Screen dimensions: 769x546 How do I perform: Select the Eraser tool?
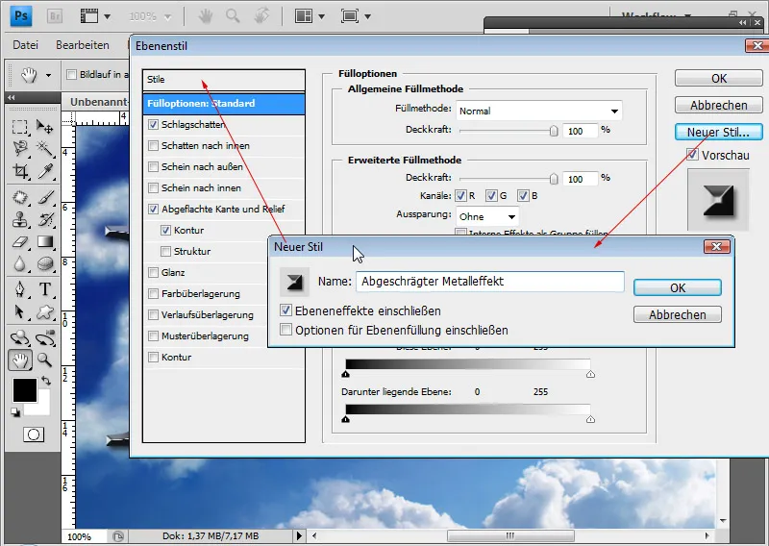pyautogui.click(x=19, y=241)
